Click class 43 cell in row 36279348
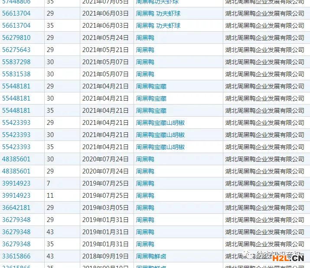310x268 pixels. click(x=50, y=232)
